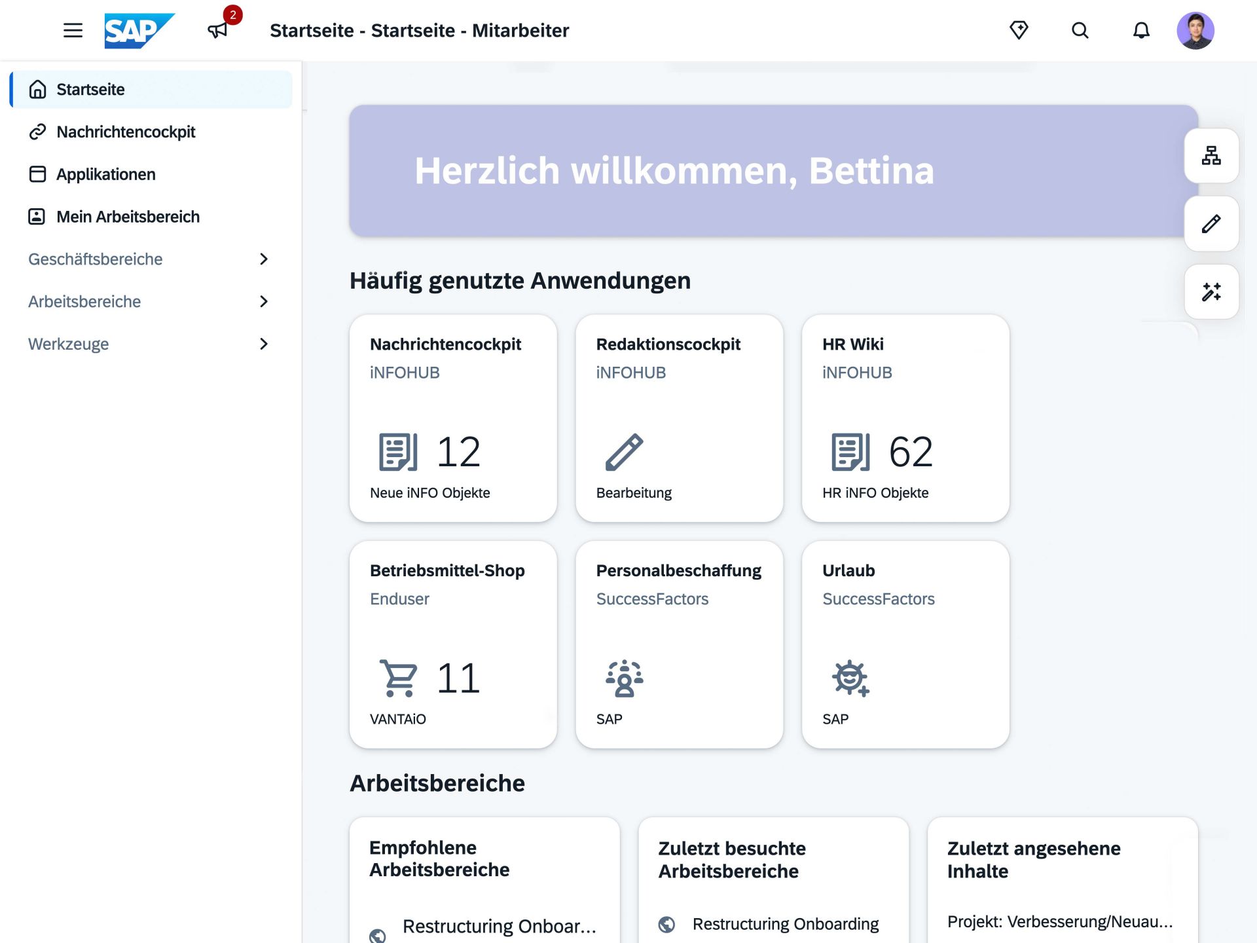The width and height of the screenshot is (1257, 943).
Task: Click the Neue iNFO Objekte label
Action: coord(429,493)
